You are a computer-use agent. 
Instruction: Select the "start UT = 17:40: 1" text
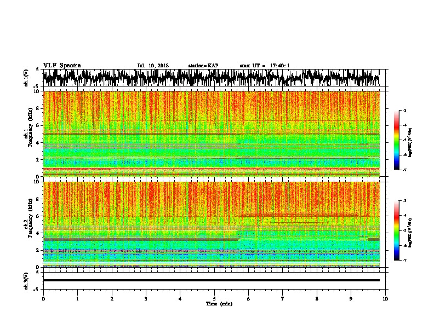click(x=265, y=66)
